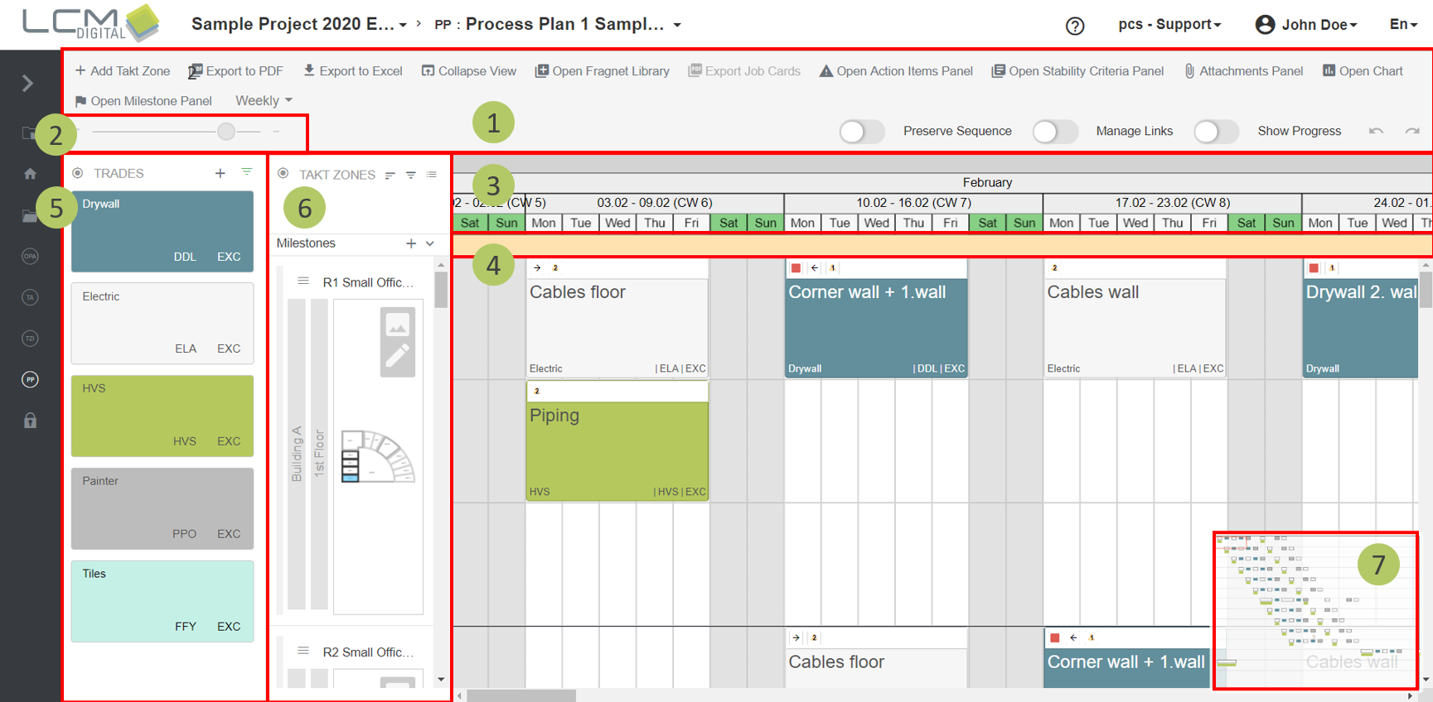Click the redo arrow icon
Image resolution: width=1433 pixels, height=702 pixels.
[x=1412, y=132]
